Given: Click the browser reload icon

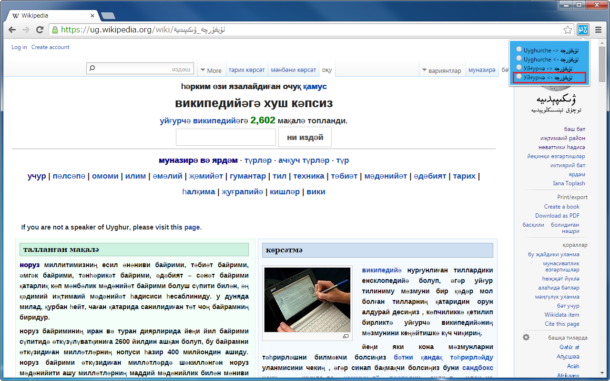Looking at the screenshot, I should point(40,29).
